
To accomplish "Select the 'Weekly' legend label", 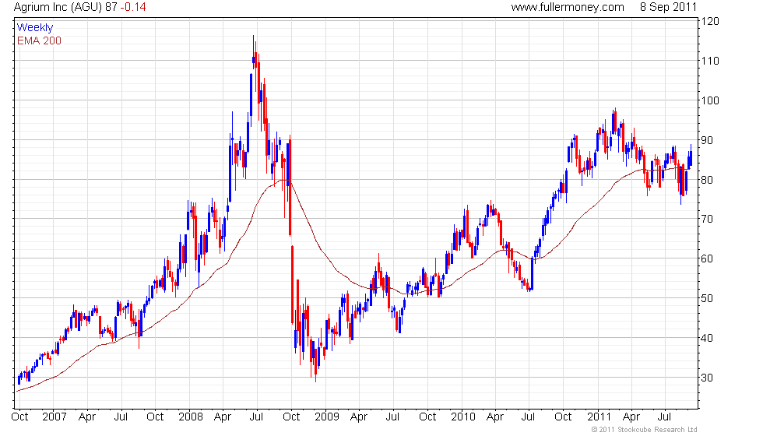I will click(34, 28).
